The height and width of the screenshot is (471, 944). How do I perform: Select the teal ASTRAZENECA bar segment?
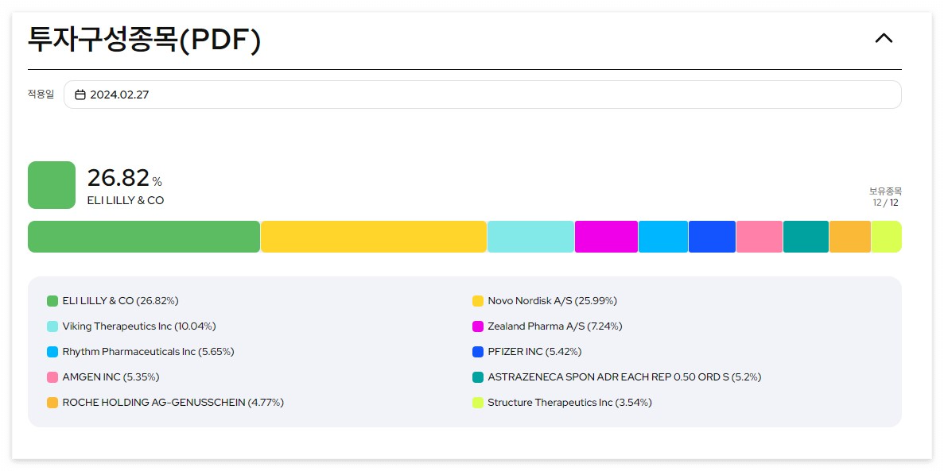[x=806, y=237]
